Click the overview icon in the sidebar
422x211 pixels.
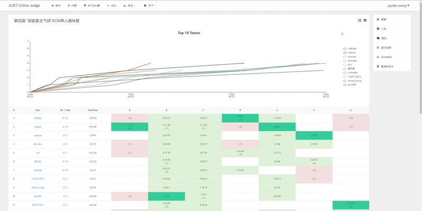(378, 20)
